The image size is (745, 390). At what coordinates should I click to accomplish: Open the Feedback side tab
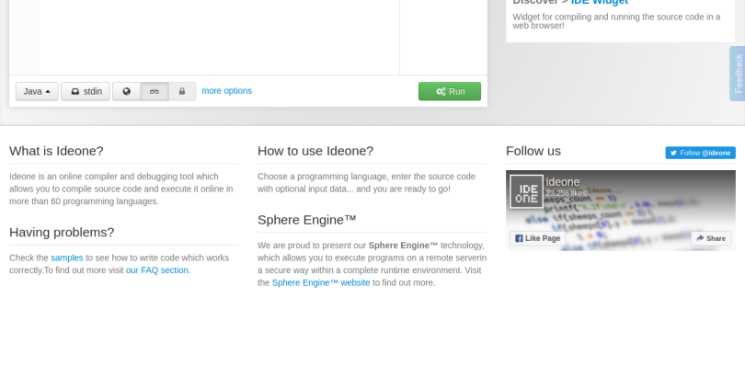(737, 74)
